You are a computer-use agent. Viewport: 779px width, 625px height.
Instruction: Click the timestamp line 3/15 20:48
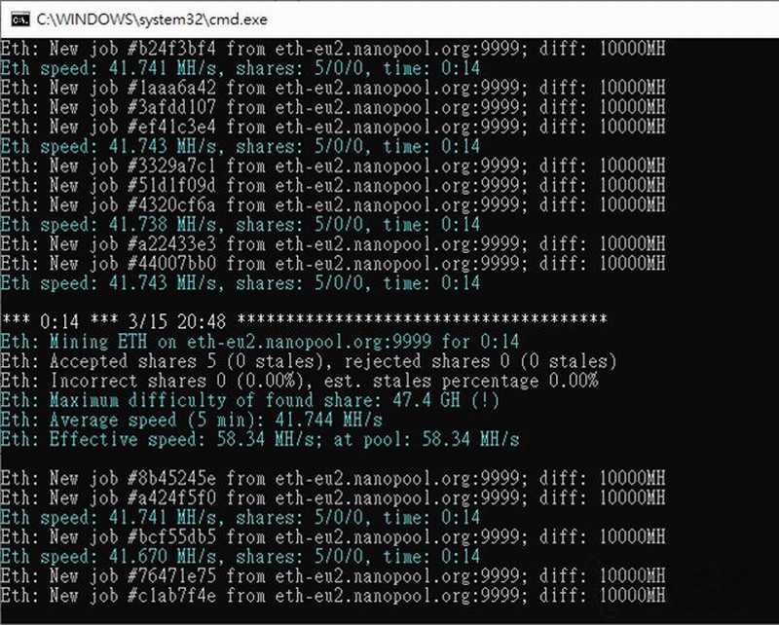click(x=304, y=321)
